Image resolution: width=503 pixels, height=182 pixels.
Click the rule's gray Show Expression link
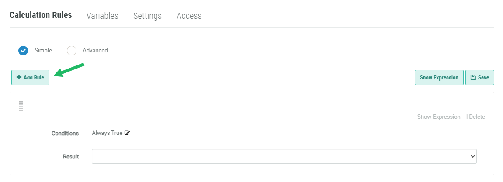(x=438, y=117)
